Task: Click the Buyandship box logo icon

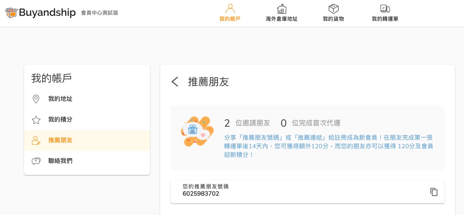Action: coord(12,13)
